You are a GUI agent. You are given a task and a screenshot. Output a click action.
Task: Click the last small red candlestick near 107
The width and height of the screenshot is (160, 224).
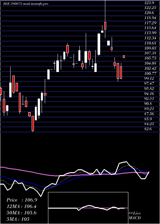tap(124, 57)
